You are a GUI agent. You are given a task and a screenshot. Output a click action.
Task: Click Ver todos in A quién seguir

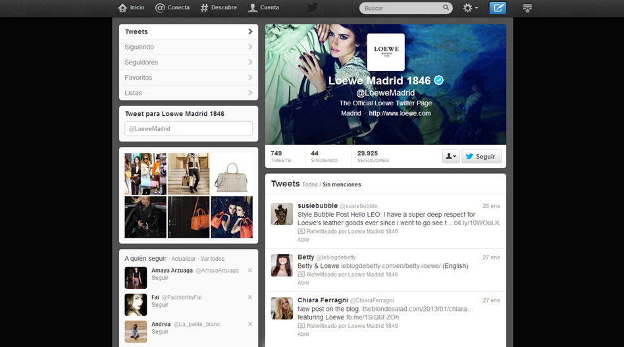coord(213,259)
